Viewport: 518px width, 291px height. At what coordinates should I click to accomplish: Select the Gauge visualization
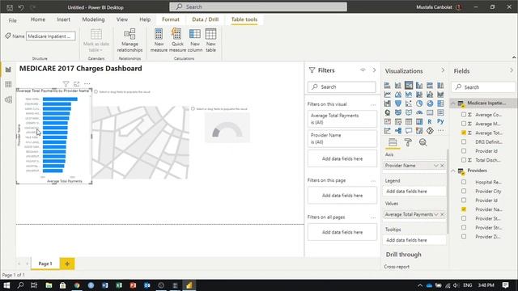(x=419, y=112)
